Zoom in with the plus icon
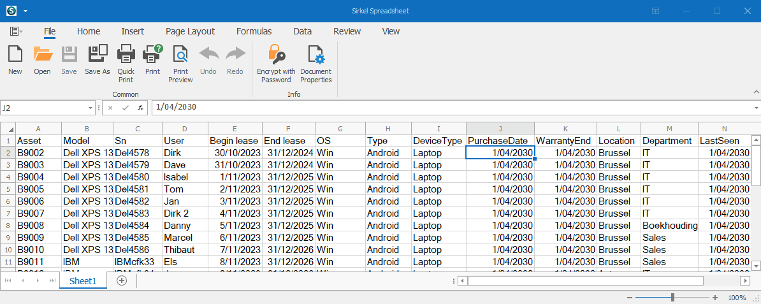 [715, 298]
